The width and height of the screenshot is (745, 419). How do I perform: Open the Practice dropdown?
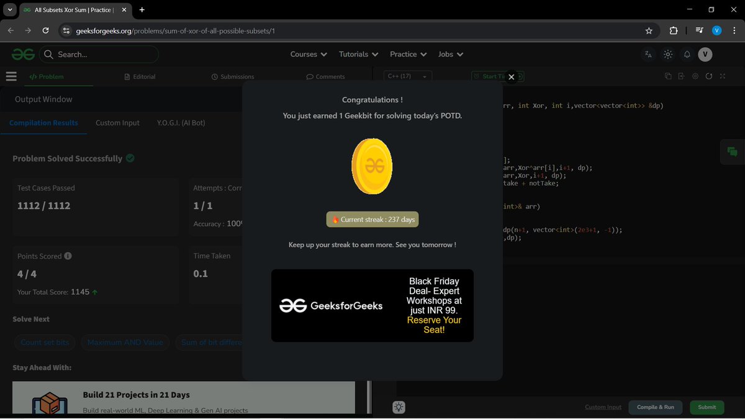click(x=407, y=54)
